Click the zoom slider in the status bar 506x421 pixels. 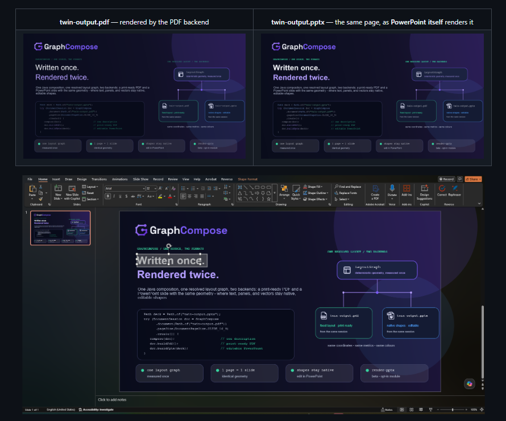pos(453,410)
